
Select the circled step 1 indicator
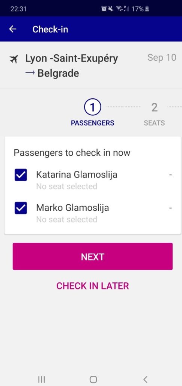[x=92, y=107]
